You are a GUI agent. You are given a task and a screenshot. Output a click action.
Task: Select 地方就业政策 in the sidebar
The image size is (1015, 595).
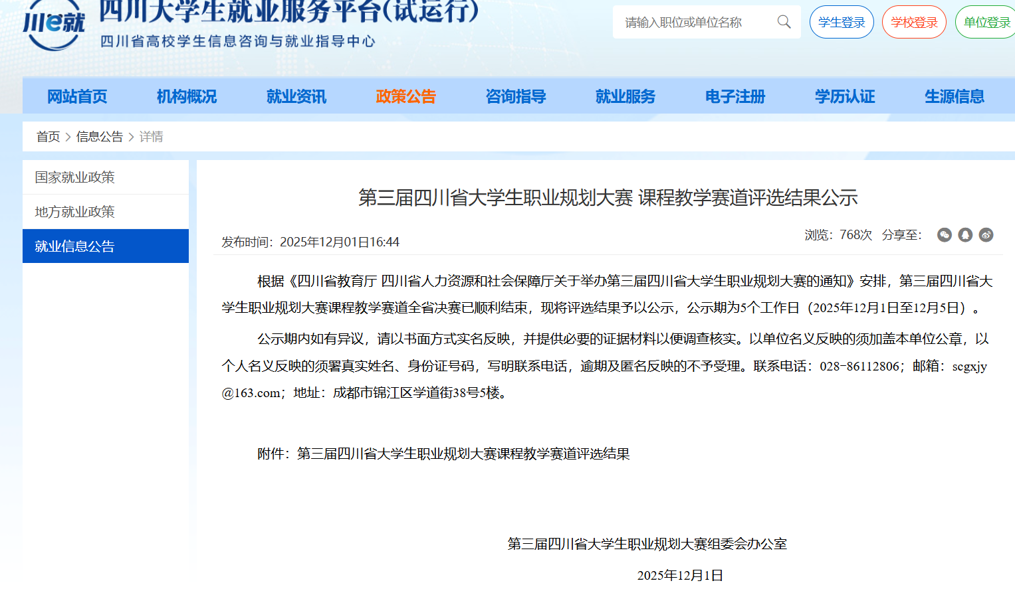point(75,212)
